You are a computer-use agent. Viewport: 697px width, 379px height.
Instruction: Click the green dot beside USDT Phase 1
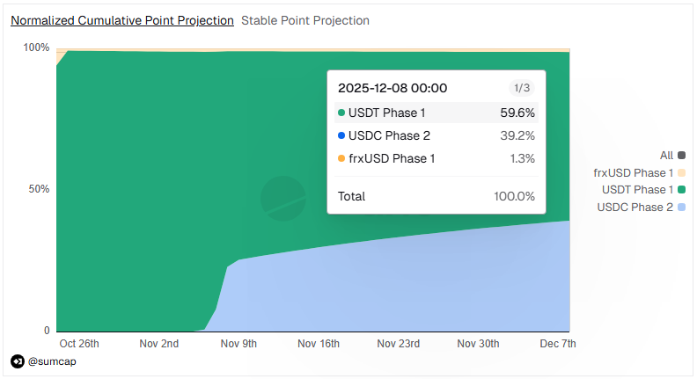pyautogui.click(x=341, y=113)
